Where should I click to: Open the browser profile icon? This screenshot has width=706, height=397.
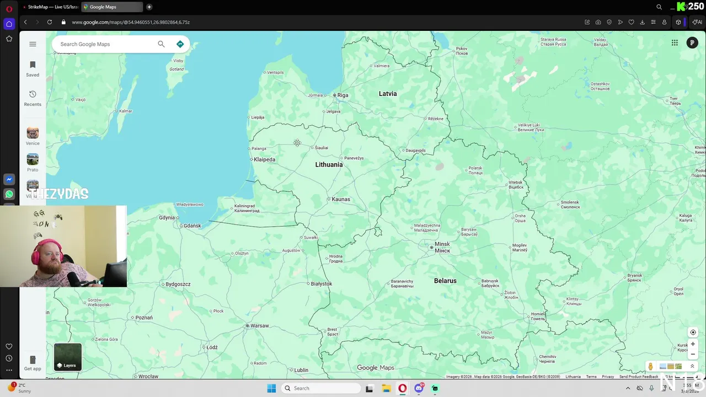tap(665, 22)
